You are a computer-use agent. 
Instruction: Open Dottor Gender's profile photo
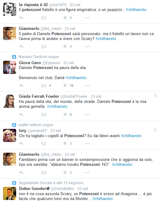click(10, 193)
